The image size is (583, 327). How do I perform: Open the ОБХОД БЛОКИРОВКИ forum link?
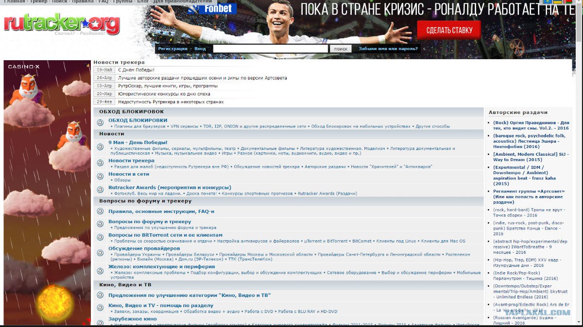point(137,120)
